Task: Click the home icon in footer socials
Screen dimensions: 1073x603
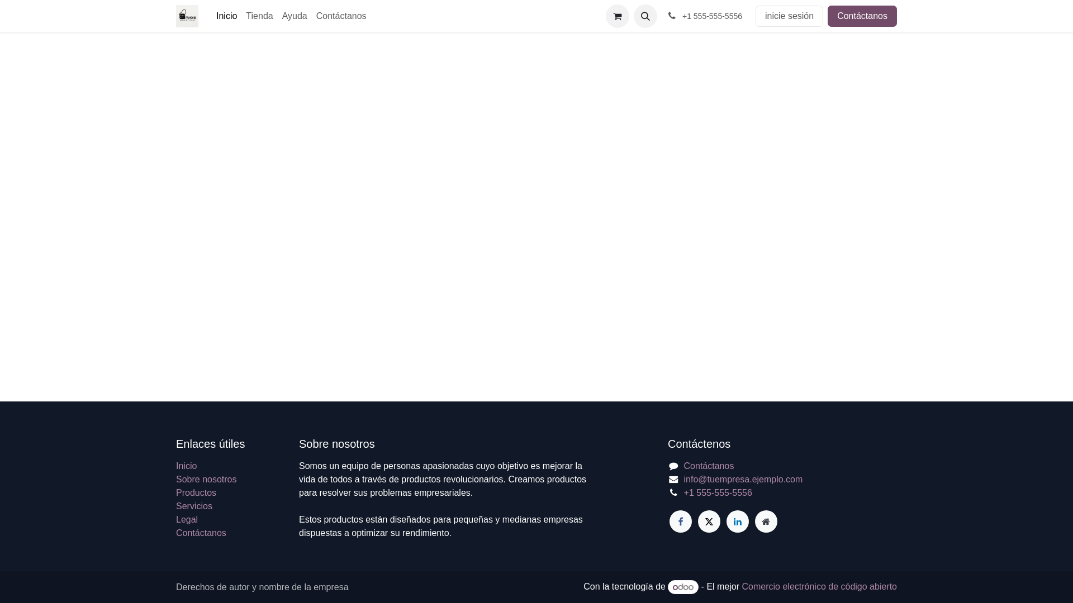Action: tap(766, 521)
